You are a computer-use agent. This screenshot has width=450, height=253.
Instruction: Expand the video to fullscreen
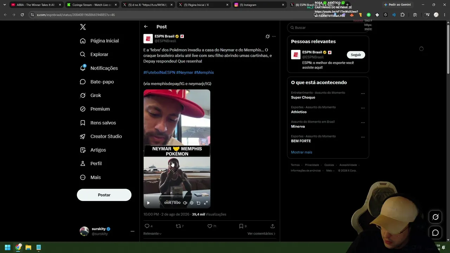click(206, 203)
